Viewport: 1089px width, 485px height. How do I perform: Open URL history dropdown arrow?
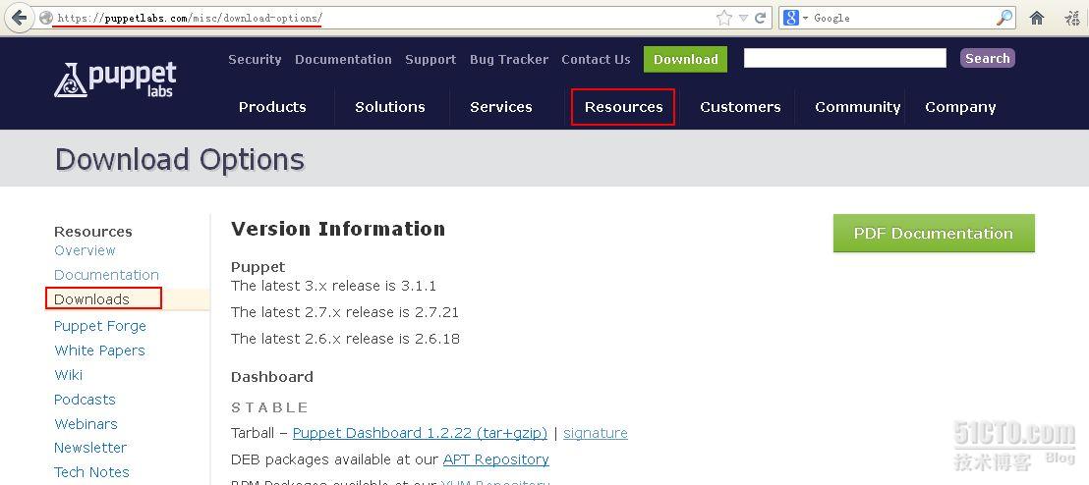[743, 18]
